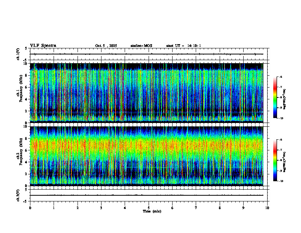The width and height of the screenshot is (301, 233).
Task: Click the "-6" tick on ch.2 colorbar
Action: 280,140
